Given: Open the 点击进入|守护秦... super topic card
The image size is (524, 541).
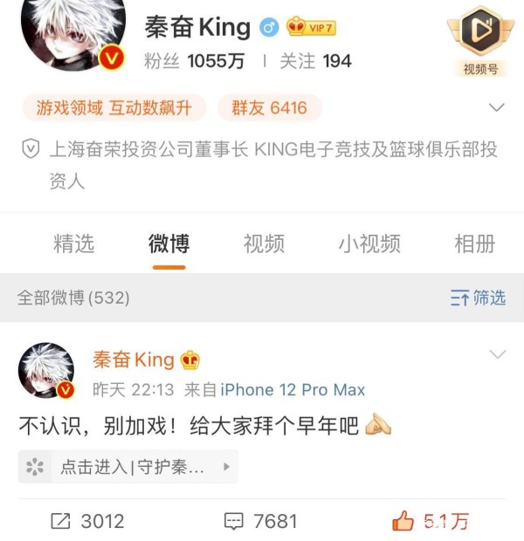Looking at the screenshot, I should (128, 467).
